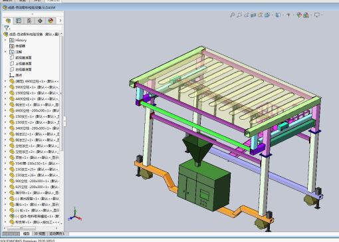Viewport: 339px width, 242px height.
Task: Switch to the ConfigurationManager panel tab
Action: point(29,21)
